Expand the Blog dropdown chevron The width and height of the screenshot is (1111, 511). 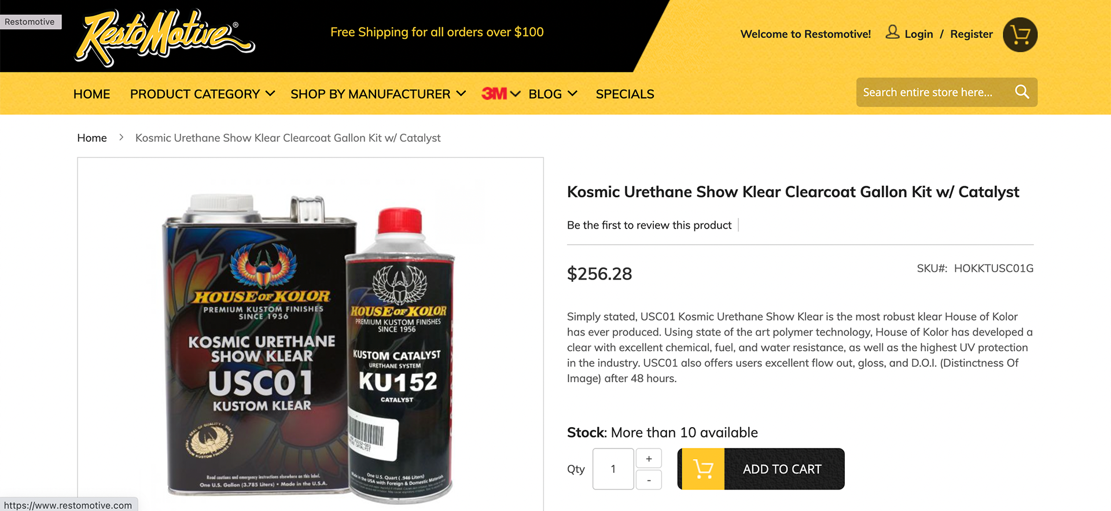572,93
